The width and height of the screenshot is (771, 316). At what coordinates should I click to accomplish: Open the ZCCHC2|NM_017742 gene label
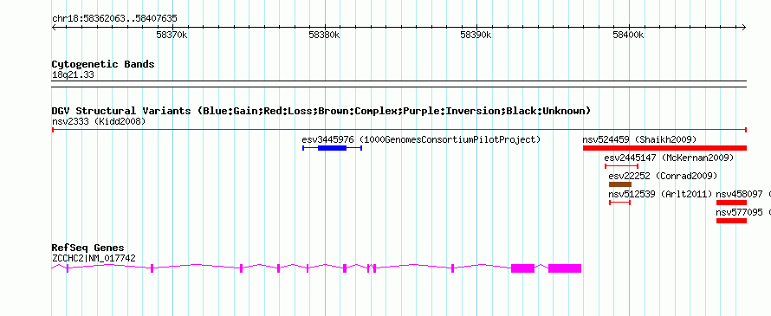click(94, 258)
